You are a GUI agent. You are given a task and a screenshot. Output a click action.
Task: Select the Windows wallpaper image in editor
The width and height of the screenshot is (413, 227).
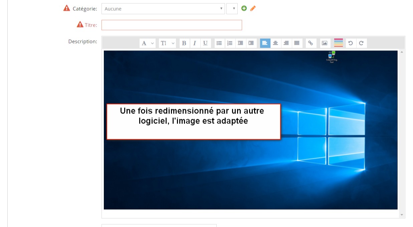[x=251, y=130]
